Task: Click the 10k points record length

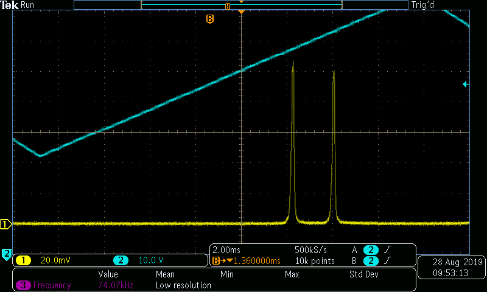Action: [x=315, y=261]
